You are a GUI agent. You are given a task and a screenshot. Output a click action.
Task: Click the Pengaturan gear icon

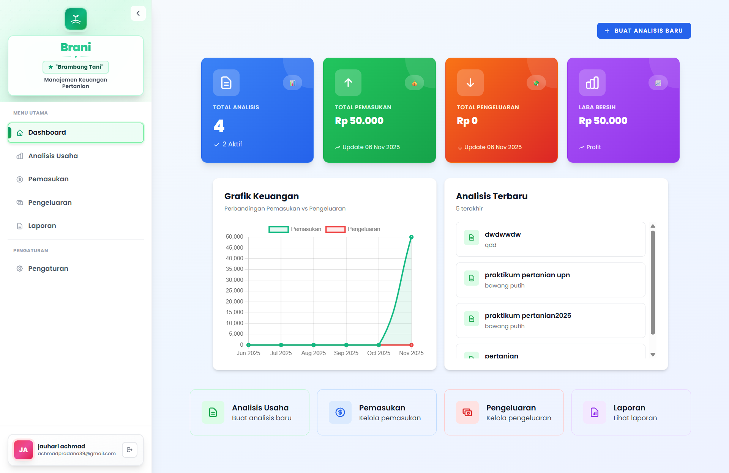[x=20, y=269]
